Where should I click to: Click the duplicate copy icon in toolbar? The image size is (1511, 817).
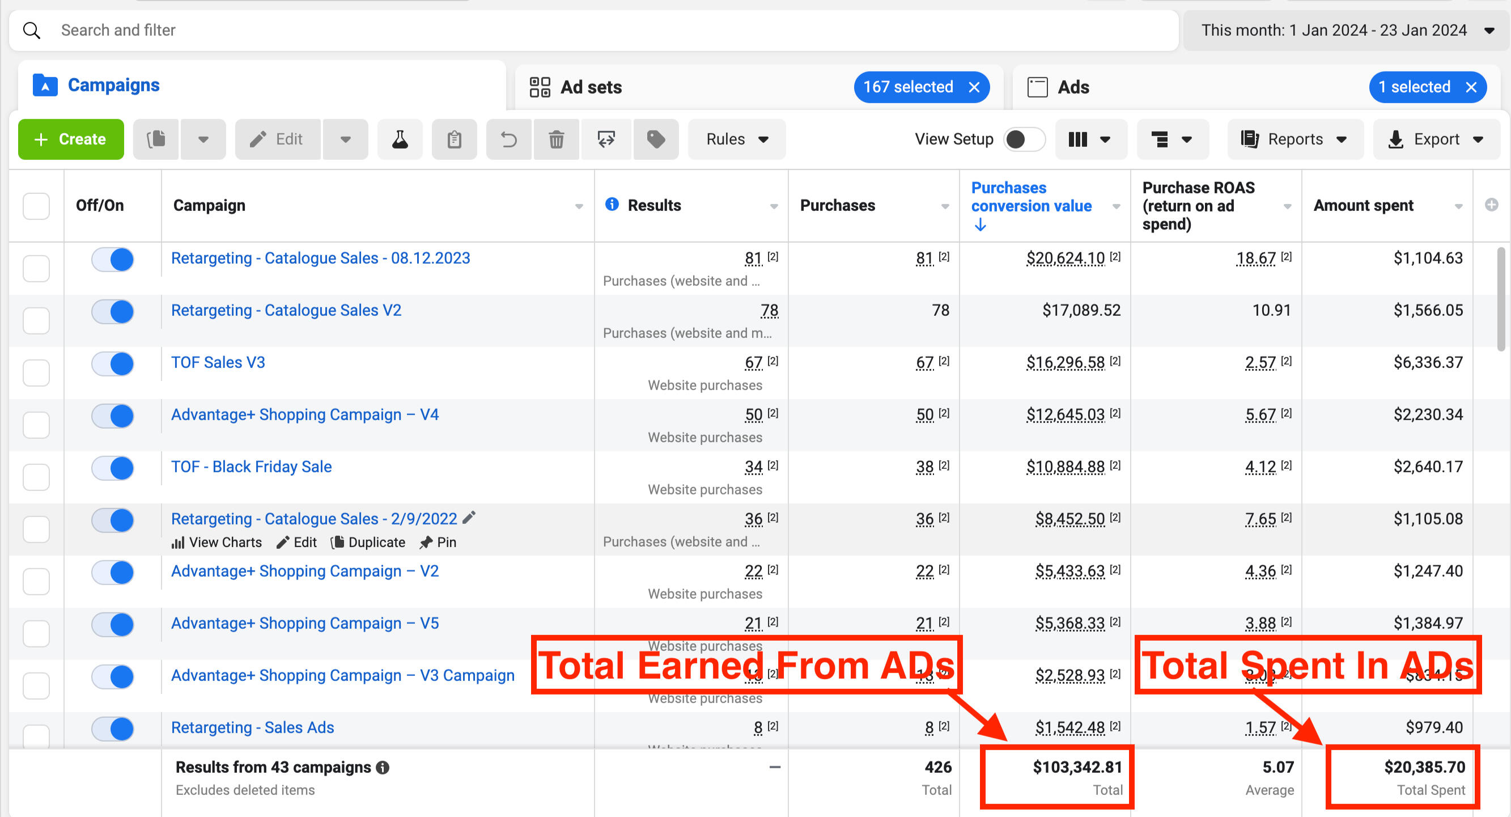[156, 139]
